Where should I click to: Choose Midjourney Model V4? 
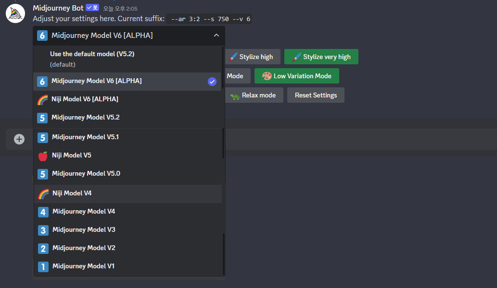pyautogui.click(x=128, y=212)
